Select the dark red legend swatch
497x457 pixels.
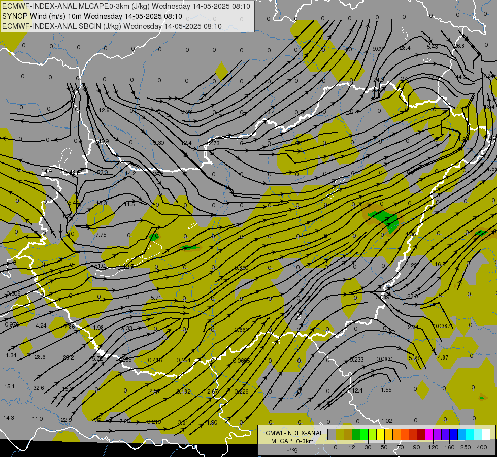coord(421,435)
